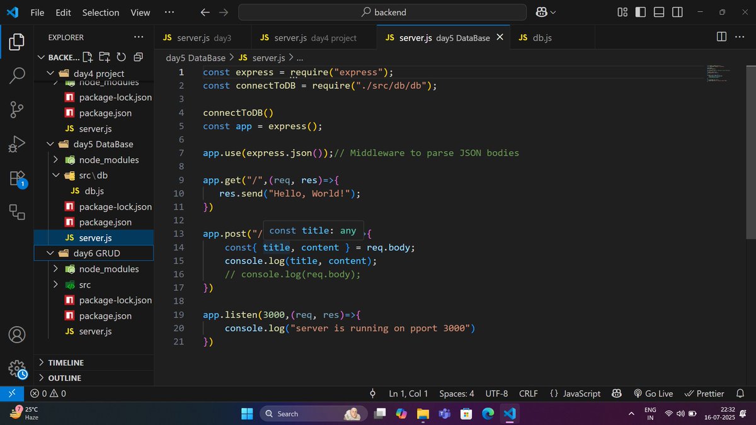The height and width of the screenshot is (425, 756).
Task: Toggle the bottom Panel visibility
Action: (659, 12)
